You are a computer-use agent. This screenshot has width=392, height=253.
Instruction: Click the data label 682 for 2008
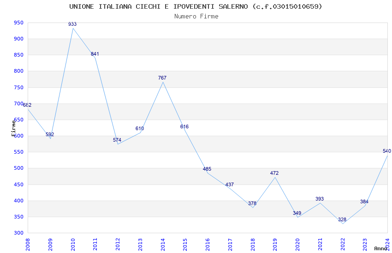tap(27, 105)
